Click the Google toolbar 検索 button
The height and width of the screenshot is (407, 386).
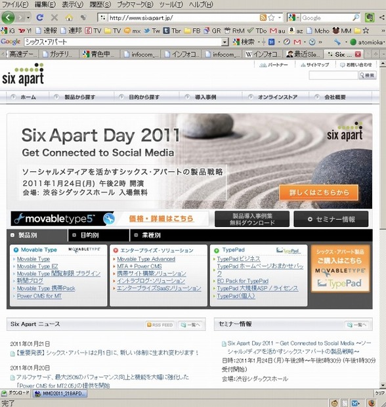(244, 41)
